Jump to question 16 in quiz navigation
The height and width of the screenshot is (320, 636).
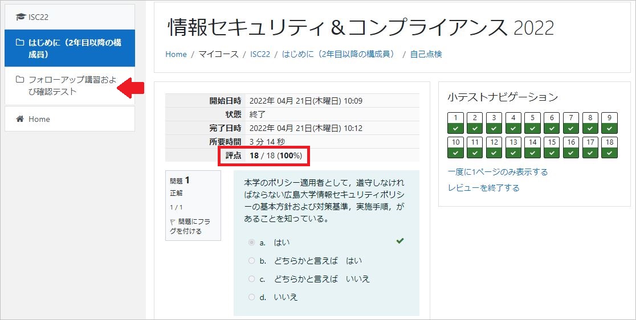[571, 147]
